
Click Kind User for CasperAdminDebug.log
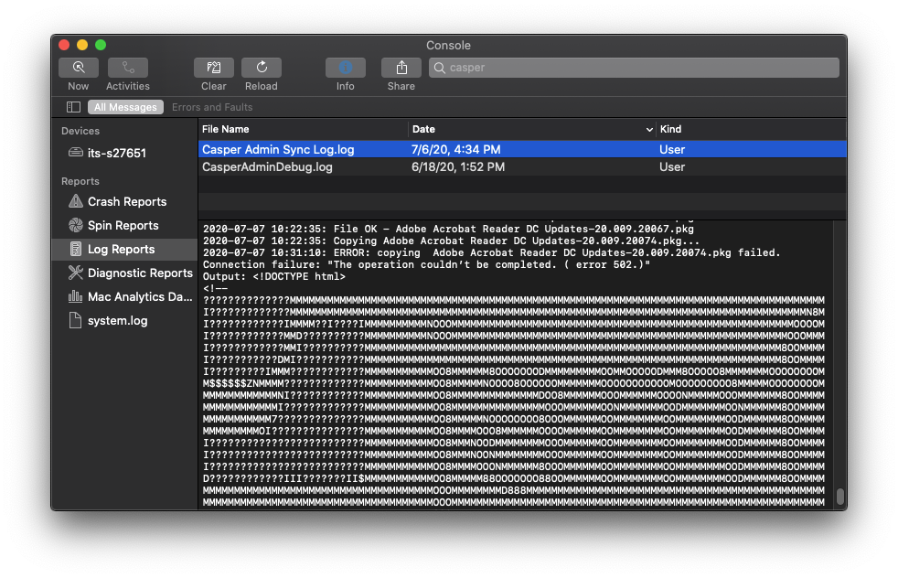click(672, 167)
